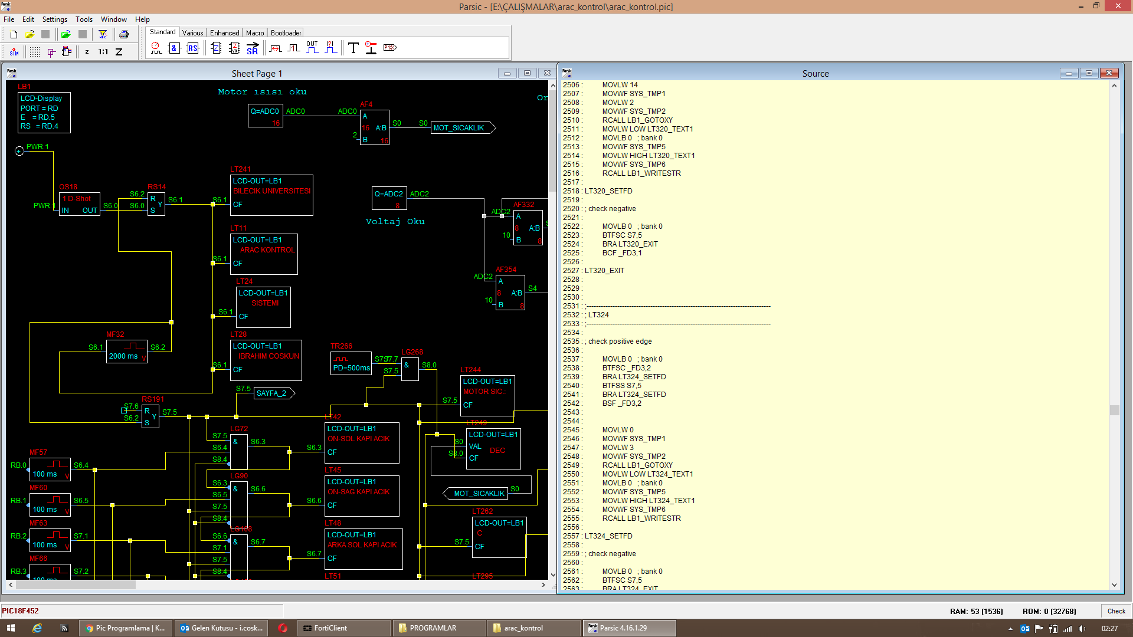Choose the Text label tool
This screenshot has height=637, width=1133.
pyautogui.click(x=353, y=48)
